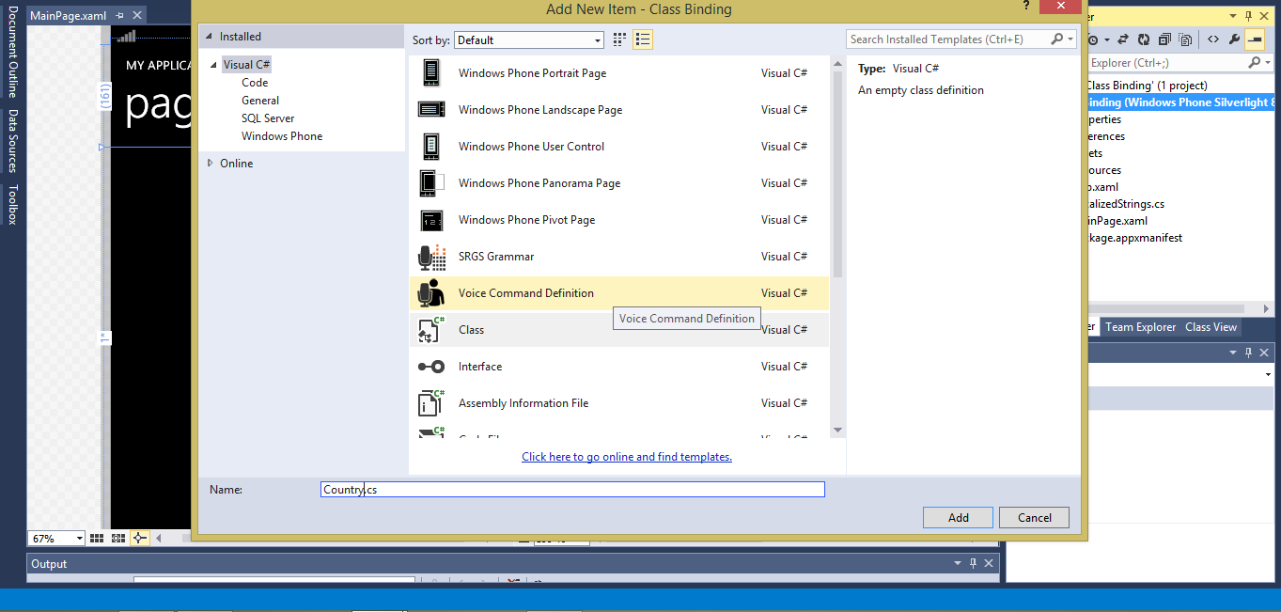Choose the Assembly Information File template icon
Viewport: 1281px width, 612px height.
[x=430, y=403]
